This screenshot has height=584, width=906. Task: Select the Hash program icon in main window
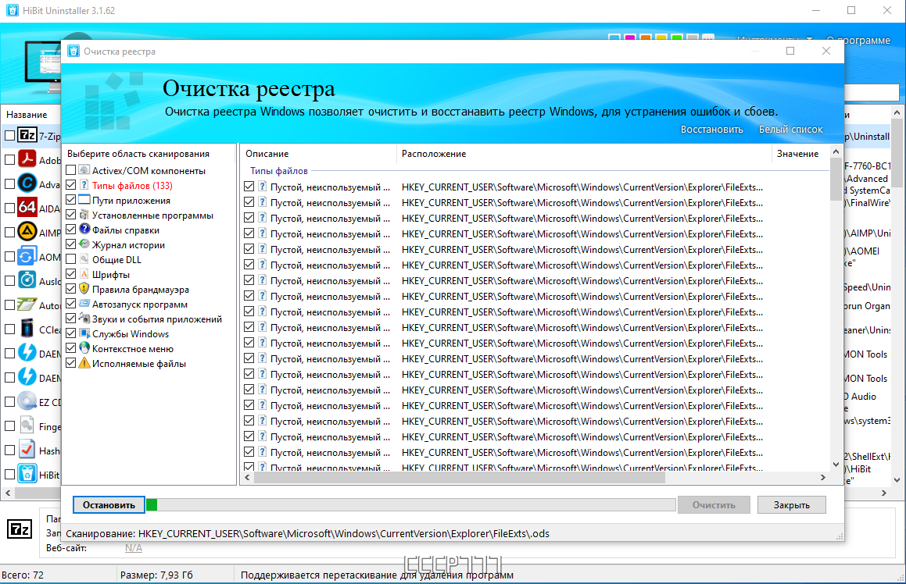[27, 450]
